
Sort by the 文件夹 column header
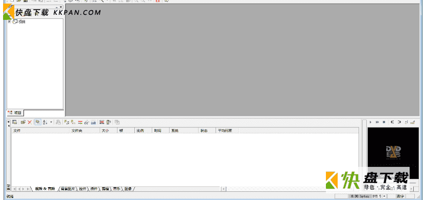coord(85,131)
